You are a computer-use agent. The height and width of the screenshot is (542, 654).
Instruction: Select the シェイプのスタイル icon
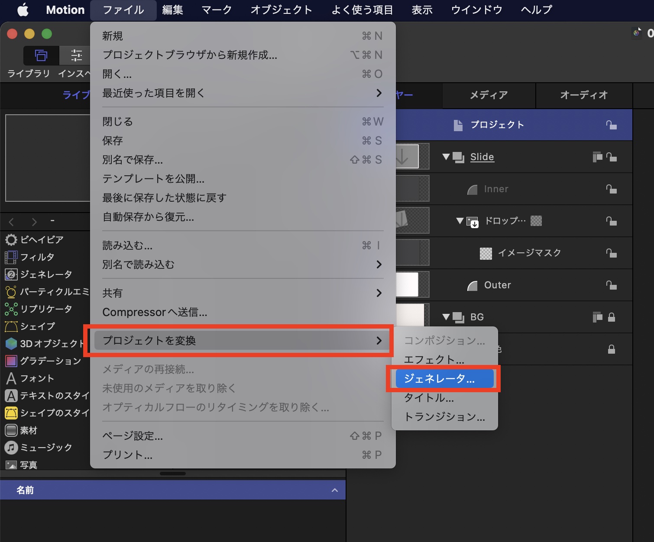[x=11, y=413]
